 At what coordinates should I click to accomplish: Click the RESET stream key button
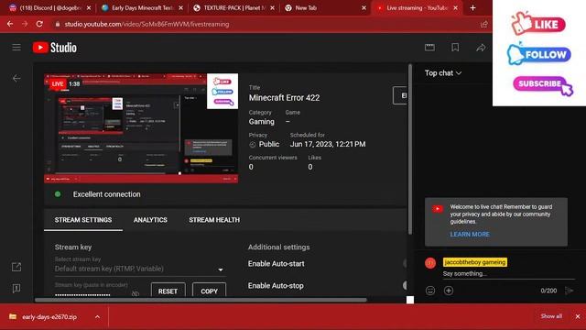(168, 291)
